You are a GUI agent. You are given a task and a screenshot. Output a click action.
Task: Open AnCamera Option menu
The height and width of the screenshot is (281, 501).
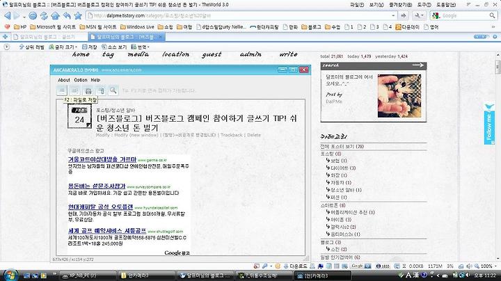coord(81,80)
